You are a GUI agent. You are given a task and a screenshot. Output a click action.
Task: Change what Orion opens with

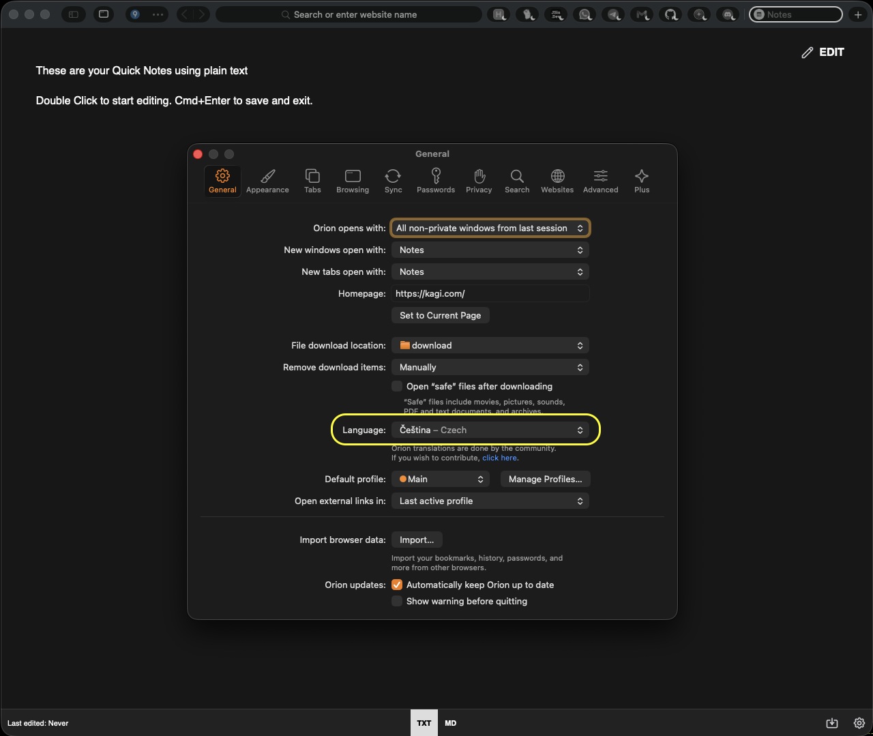click(490, 228)
